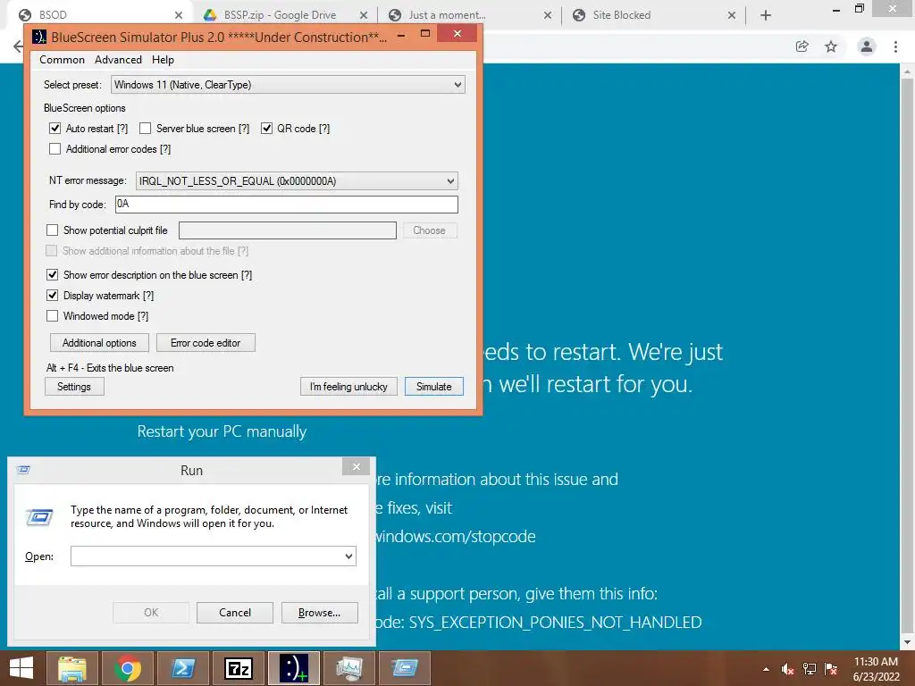Click help [?] next to Additional error codes
The height and width of the screenshot is (686, 915).
(165, 149)
